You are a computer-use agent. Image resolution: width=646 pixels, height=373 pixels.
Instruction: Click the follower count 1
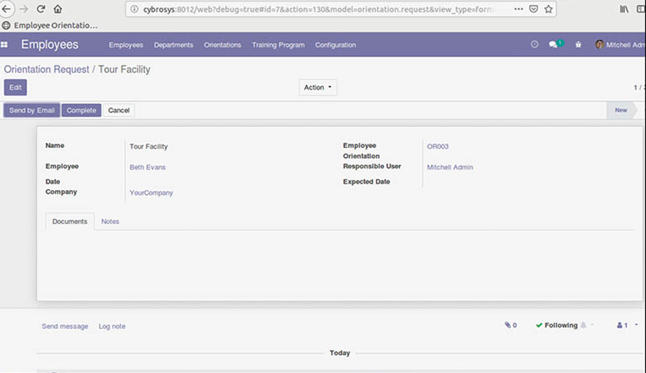point(626,325)
